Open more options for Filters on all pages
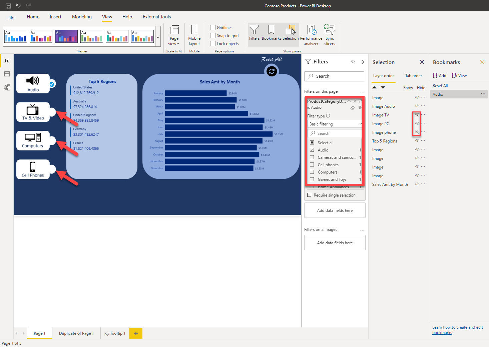Screen dimensions: 489x347 [362, 230]
